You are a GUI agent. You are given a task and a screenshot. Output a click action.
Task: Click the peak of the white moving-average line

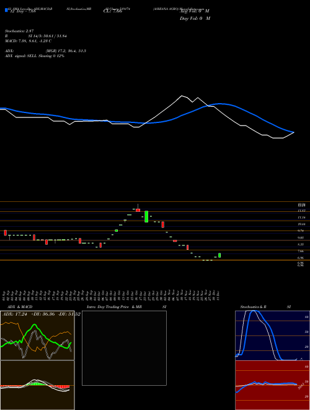point(182,96)
